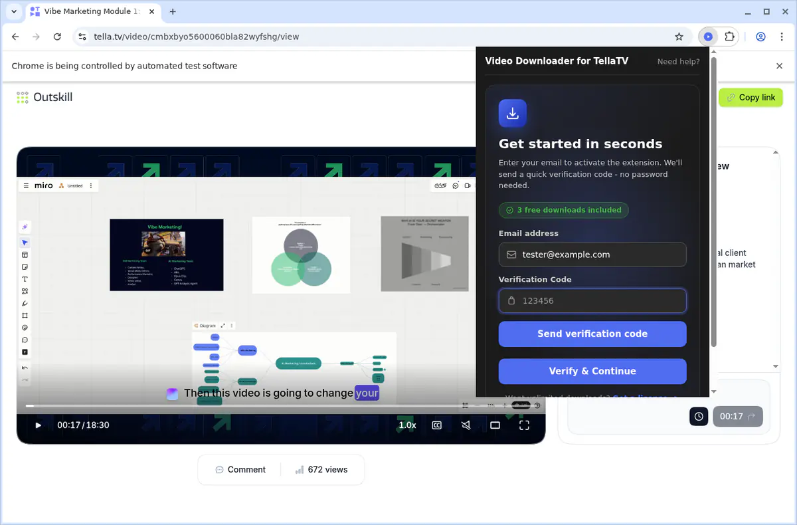
Task: Open the Chrome three-dot menu
Action: click(x=782, y=37)
